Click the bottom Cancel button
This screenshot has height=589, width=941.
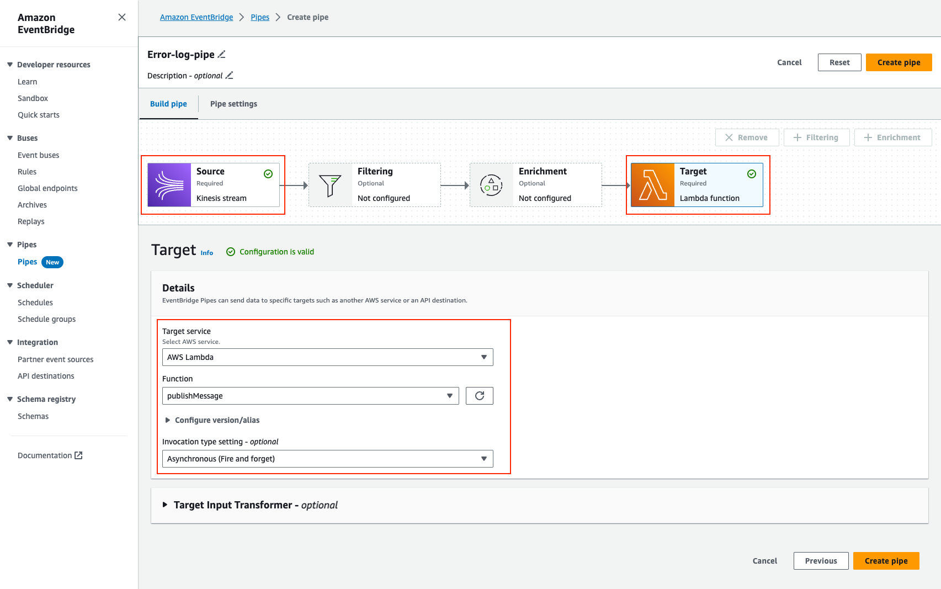pos(765,561)
